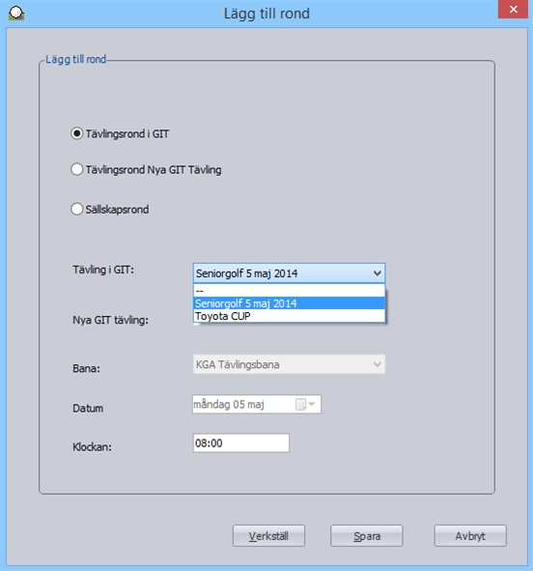
Task: Collapse the Tävling i GIT dropdown arrow
Action: pos(378,273)
